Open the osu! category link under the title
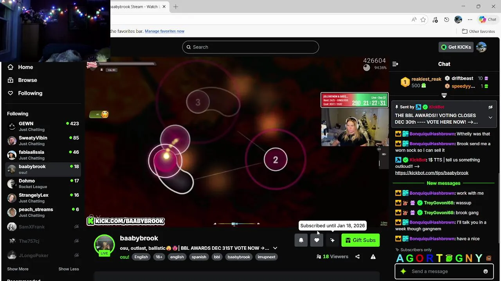Screen dimensions: 501x281 click(x=124, y=257)
